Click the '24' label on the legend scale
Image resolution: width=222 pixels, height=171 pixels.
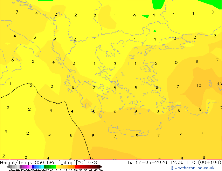pos(76,170)
